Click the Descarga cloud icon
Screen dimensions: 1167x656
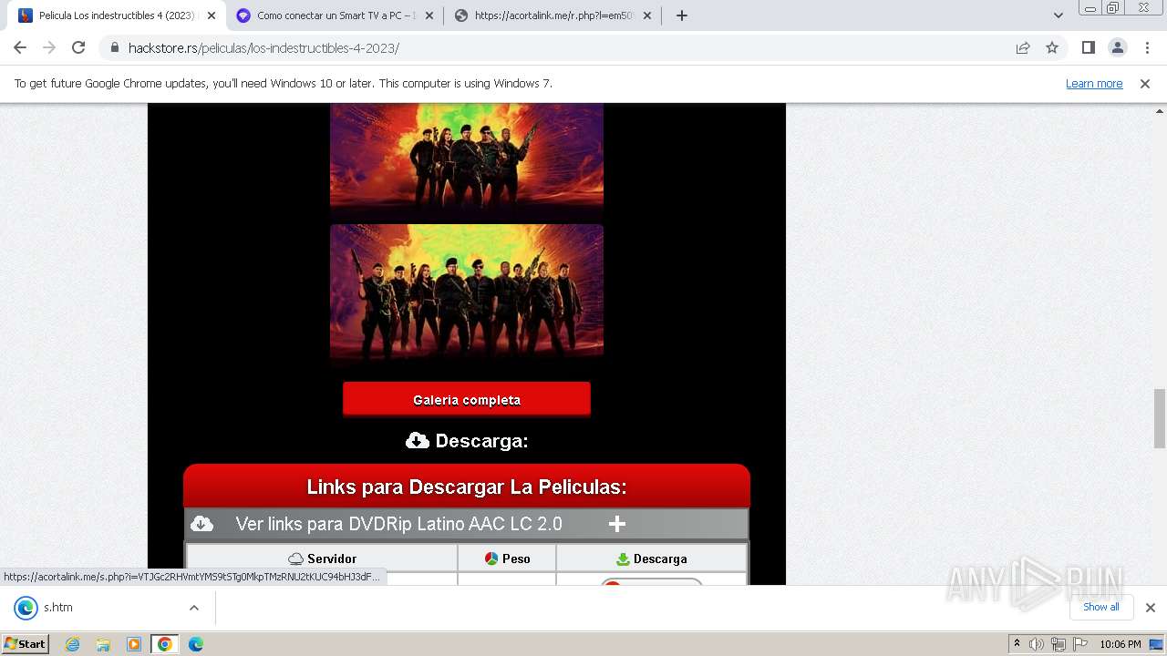418,441
